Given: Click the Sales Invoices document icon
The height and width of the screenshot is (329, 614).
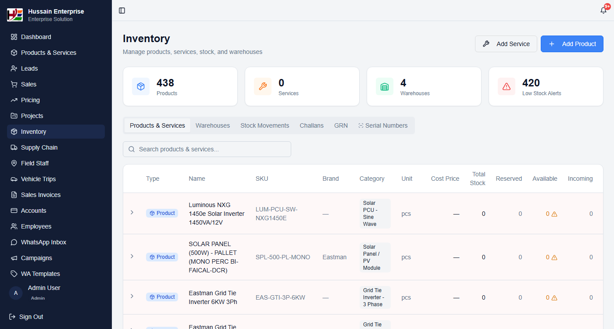Looking at the screenshot, I should tap(14, 195).
